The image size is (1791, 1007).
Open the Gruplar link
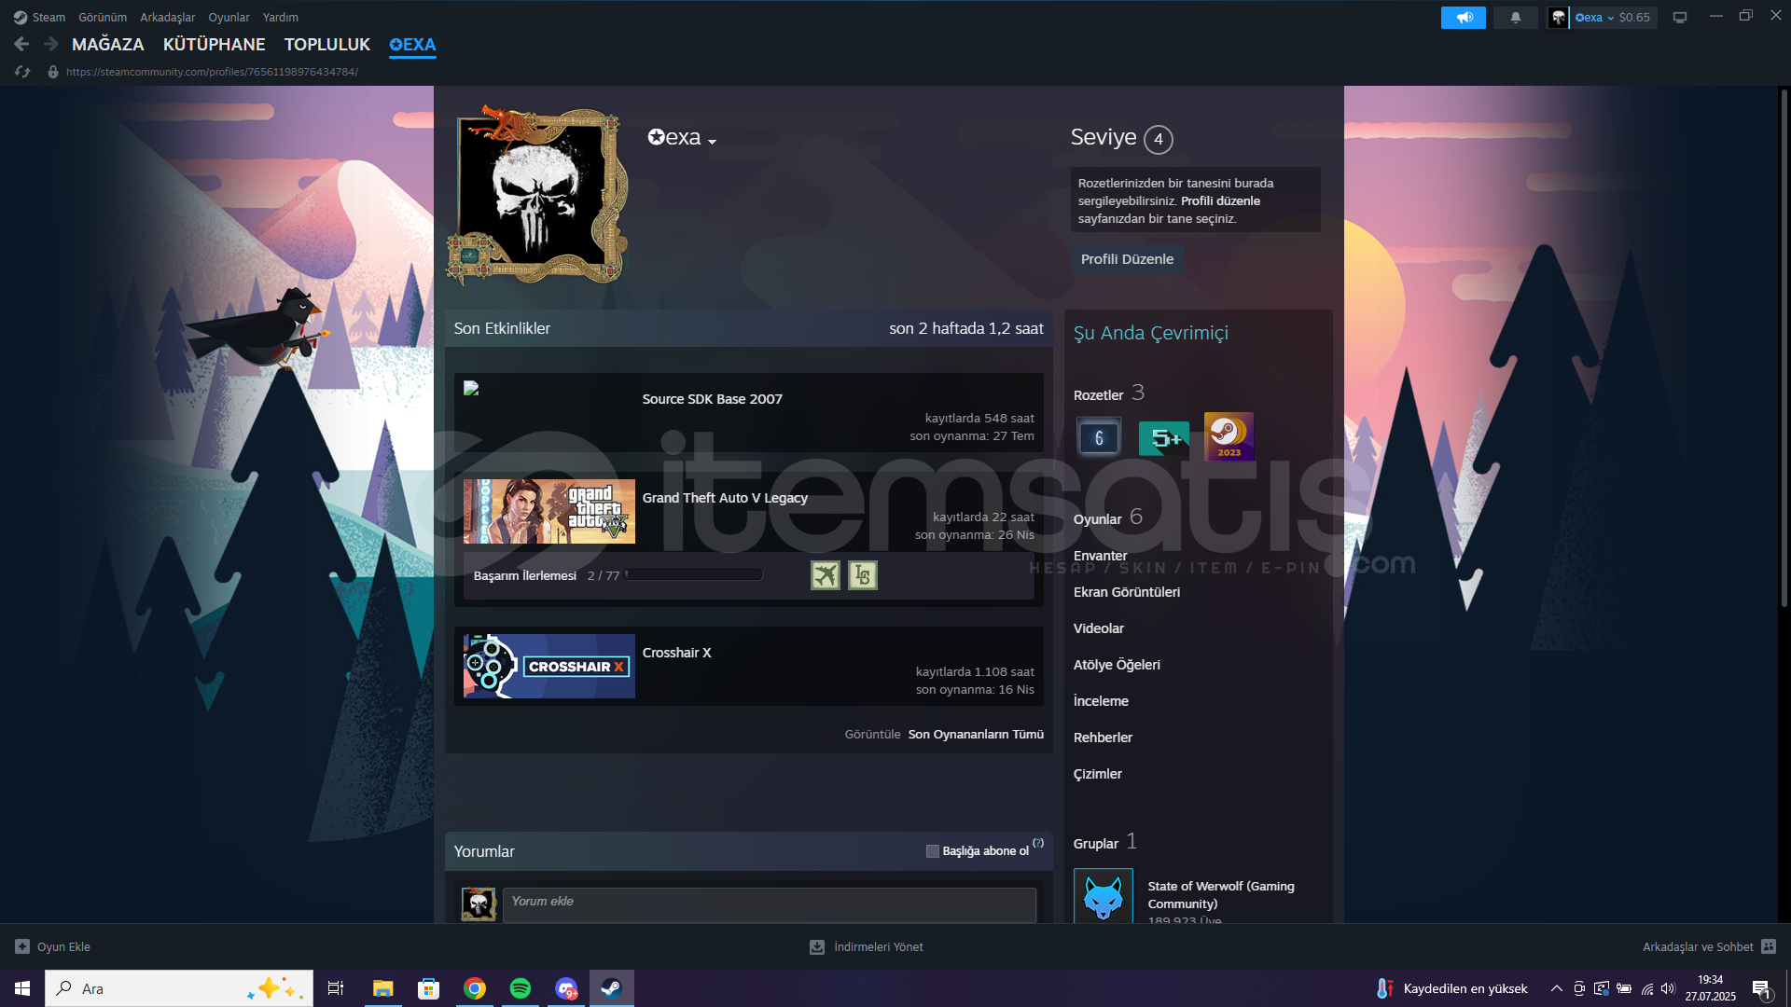tap(1105, 842)
